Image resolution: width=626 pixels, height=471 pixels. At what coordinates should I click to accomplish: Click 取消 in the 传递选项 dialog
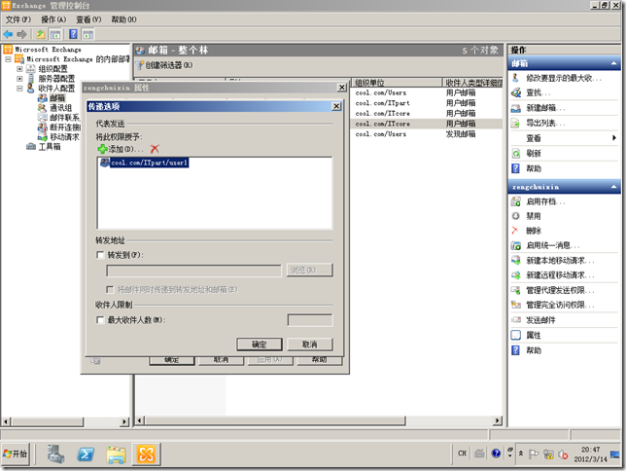[x=309, y=344]
